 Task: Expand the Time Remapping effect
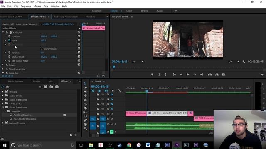click(2, 69)
